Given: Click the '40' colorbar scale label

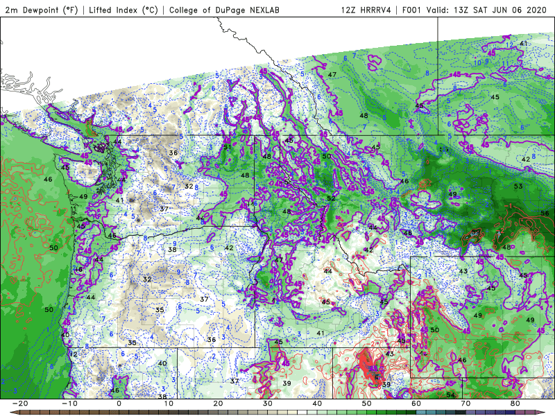Looking at the screenshot, I should [x=317, y=404].
